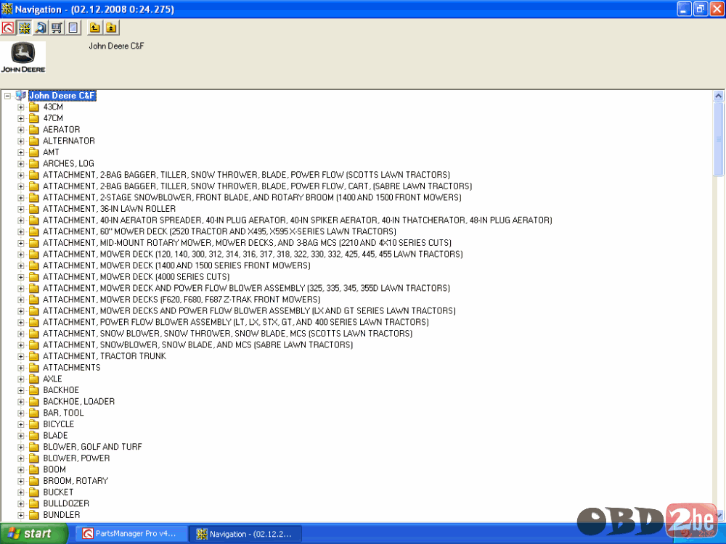The width and height of the screenshot is (726, 544).
Task: Select mid-mount rotary mower attachment row
Action: [248, 243]
